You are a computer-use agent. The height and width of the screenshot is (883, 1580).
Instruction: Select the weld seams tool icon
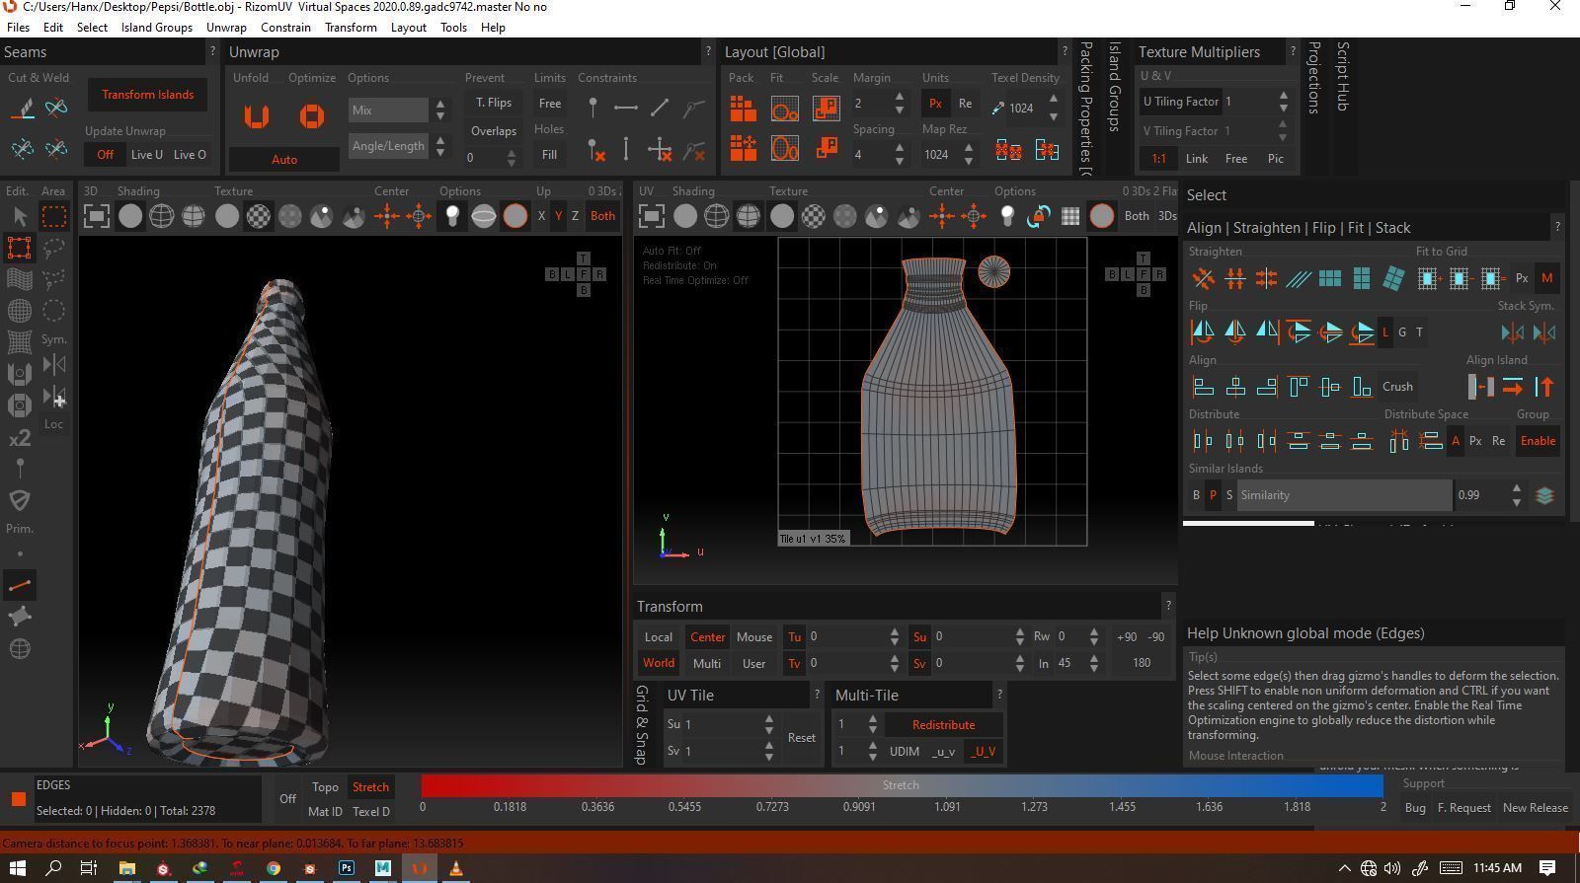(x=56, y=107)
